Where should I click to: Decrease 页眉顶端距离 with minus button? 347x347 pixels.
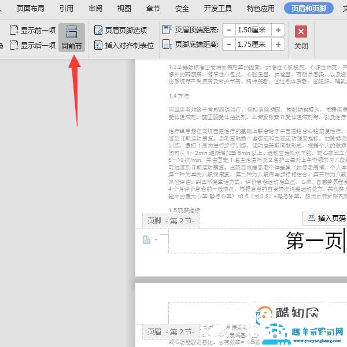click(229, 30)
